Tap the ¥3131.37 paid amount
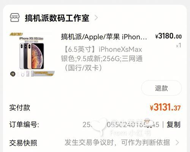 (165, 108)
